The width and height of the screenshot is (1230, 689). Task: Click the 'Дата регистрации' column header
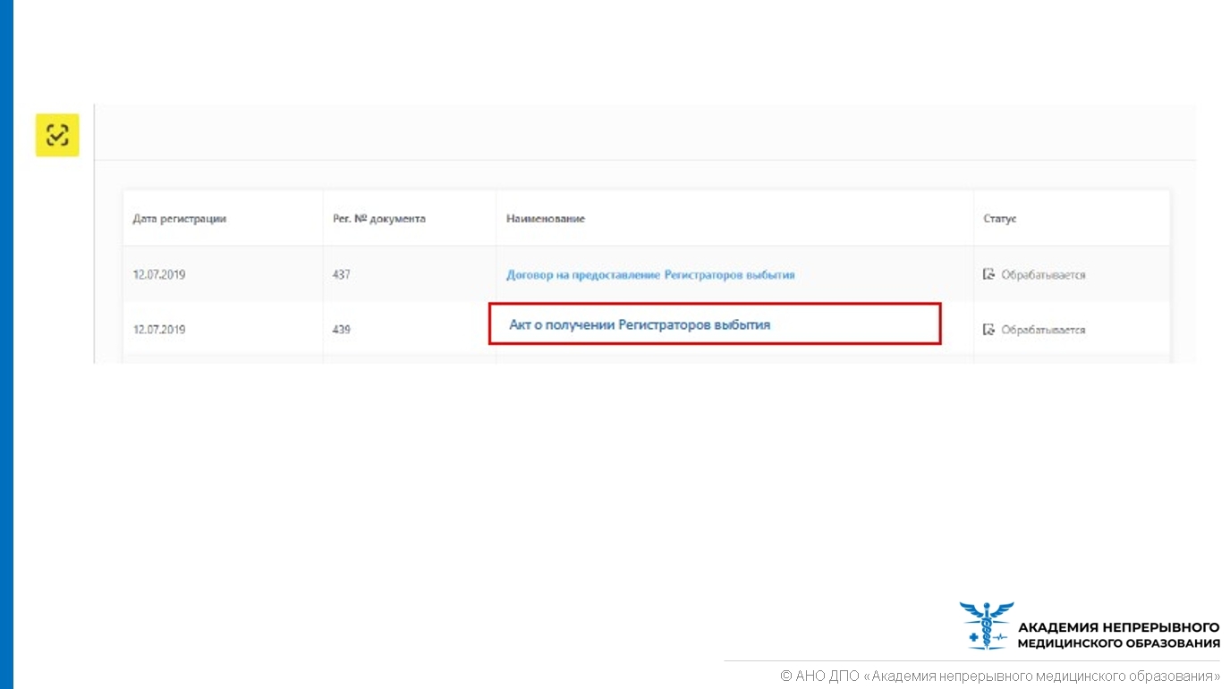point(180,219)
